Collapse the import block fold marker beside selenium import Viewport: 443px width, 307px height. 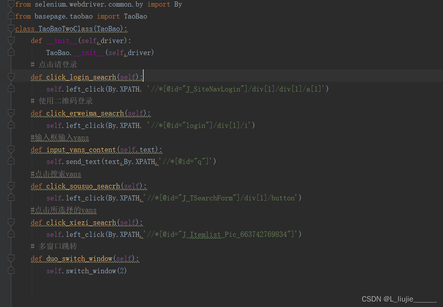[x=11, y=4]
